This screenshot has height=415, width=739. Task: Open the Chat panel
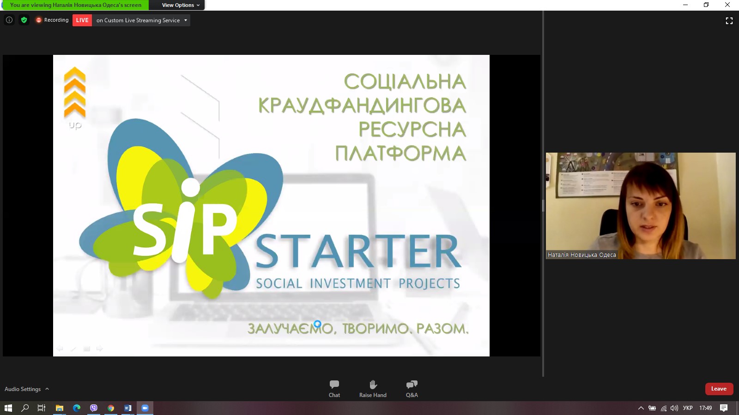[334, 389]
